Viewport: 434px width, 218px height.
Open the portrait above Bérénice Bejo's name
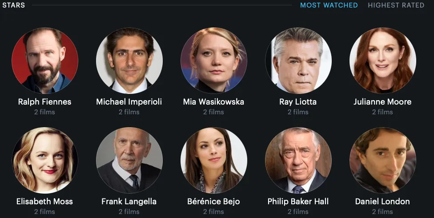pyautogui.click(x=214, y=160)
